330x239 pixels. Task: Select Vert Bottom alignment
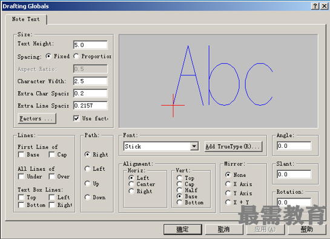(x=179, y=203)
